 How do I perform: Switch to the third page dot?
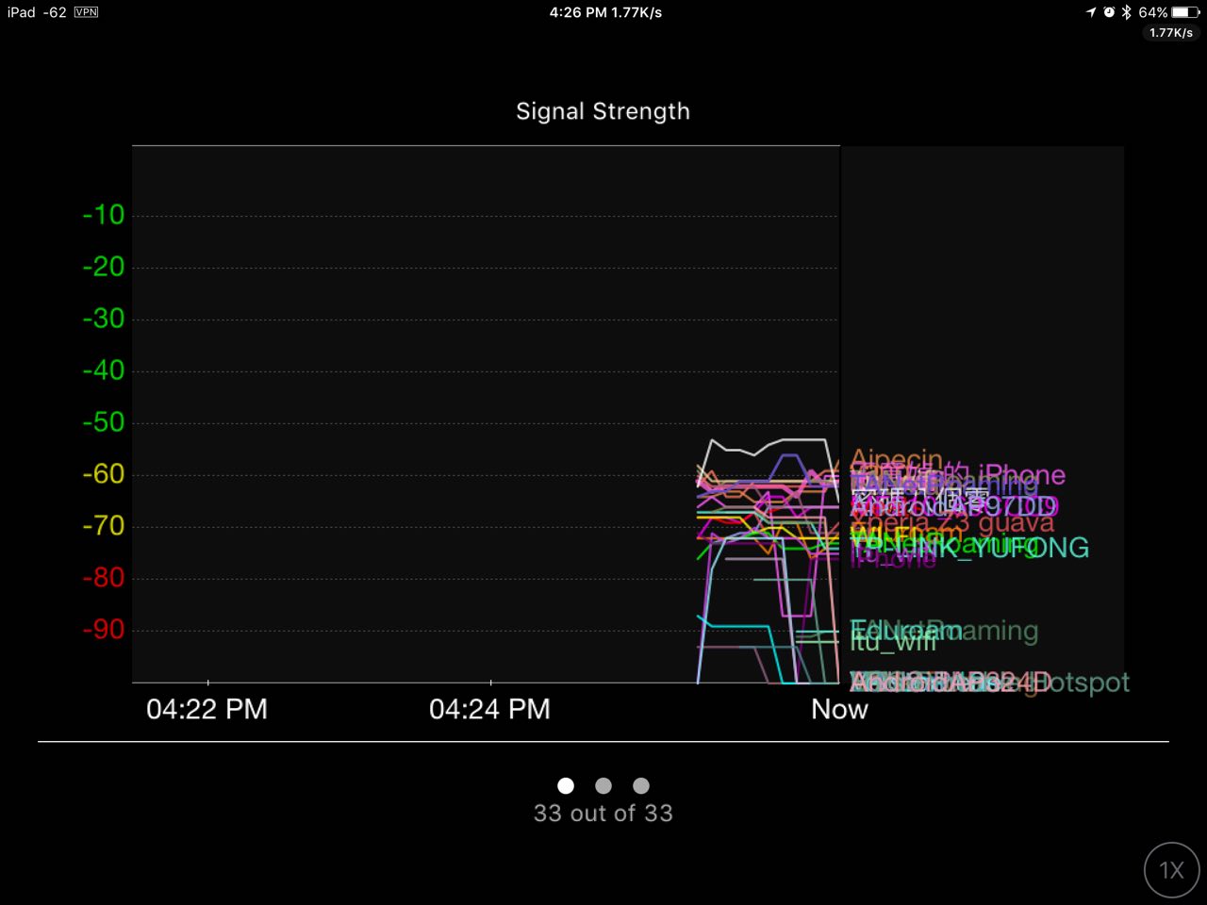[641, 785]
